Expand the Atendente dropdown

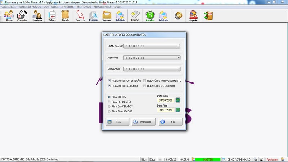point(179,58)
